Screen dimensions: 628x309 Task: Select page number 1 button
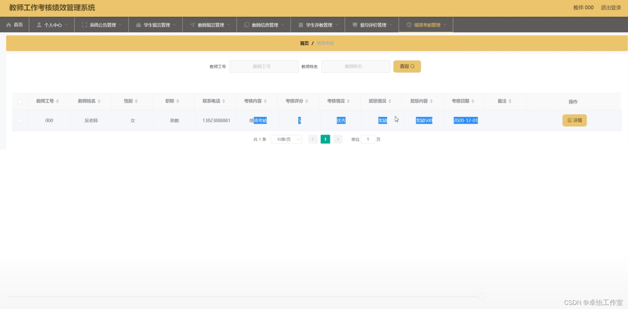(x=325, y=139)
